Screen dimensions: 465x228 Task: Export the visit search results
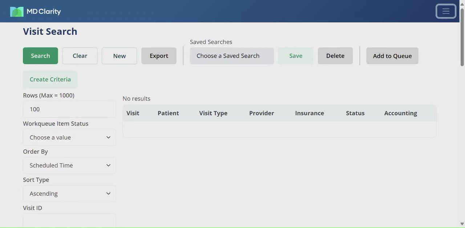159,56
